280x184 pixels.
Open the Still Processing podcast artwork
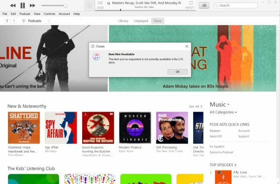pyautogui.click(x=172, y=128)
